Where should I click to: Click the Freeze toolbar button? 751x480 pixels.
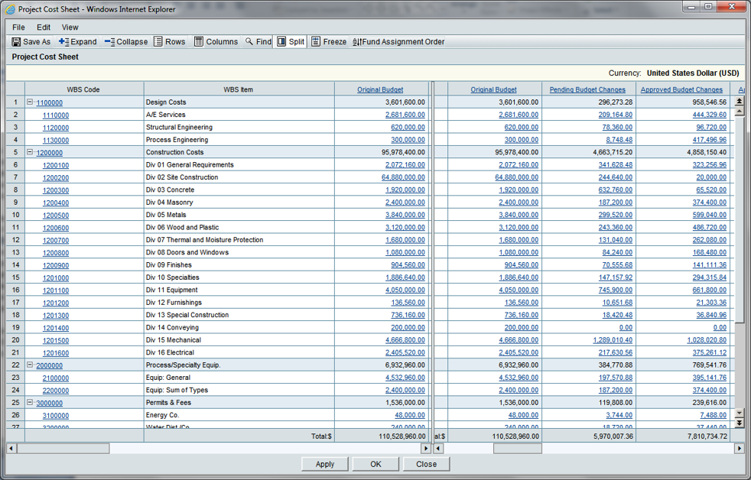pos(329,41)
